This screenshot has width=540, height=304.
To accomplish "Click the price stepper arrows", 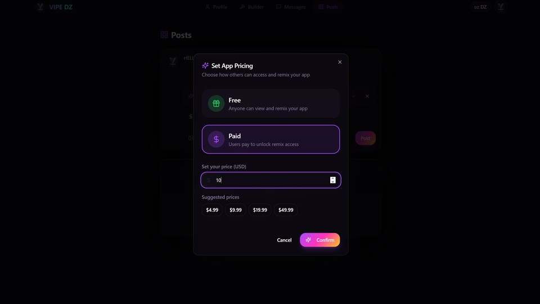I will coord(332,180).
